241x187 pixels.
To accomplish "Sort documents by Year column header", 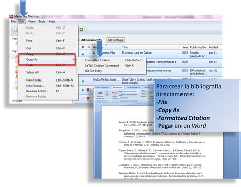I will [x=185, y=47].
